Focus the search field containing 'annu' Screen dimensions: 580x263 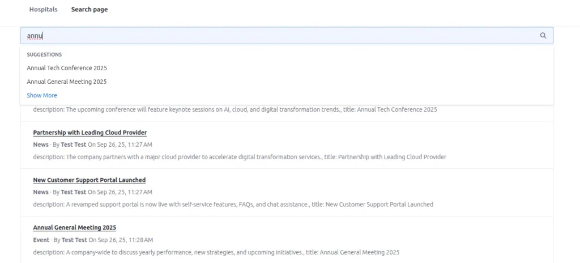click(x=278, y=36)
